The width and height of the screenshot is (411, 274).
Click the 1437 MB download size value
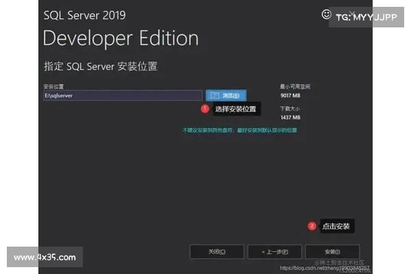pos(290,117)
